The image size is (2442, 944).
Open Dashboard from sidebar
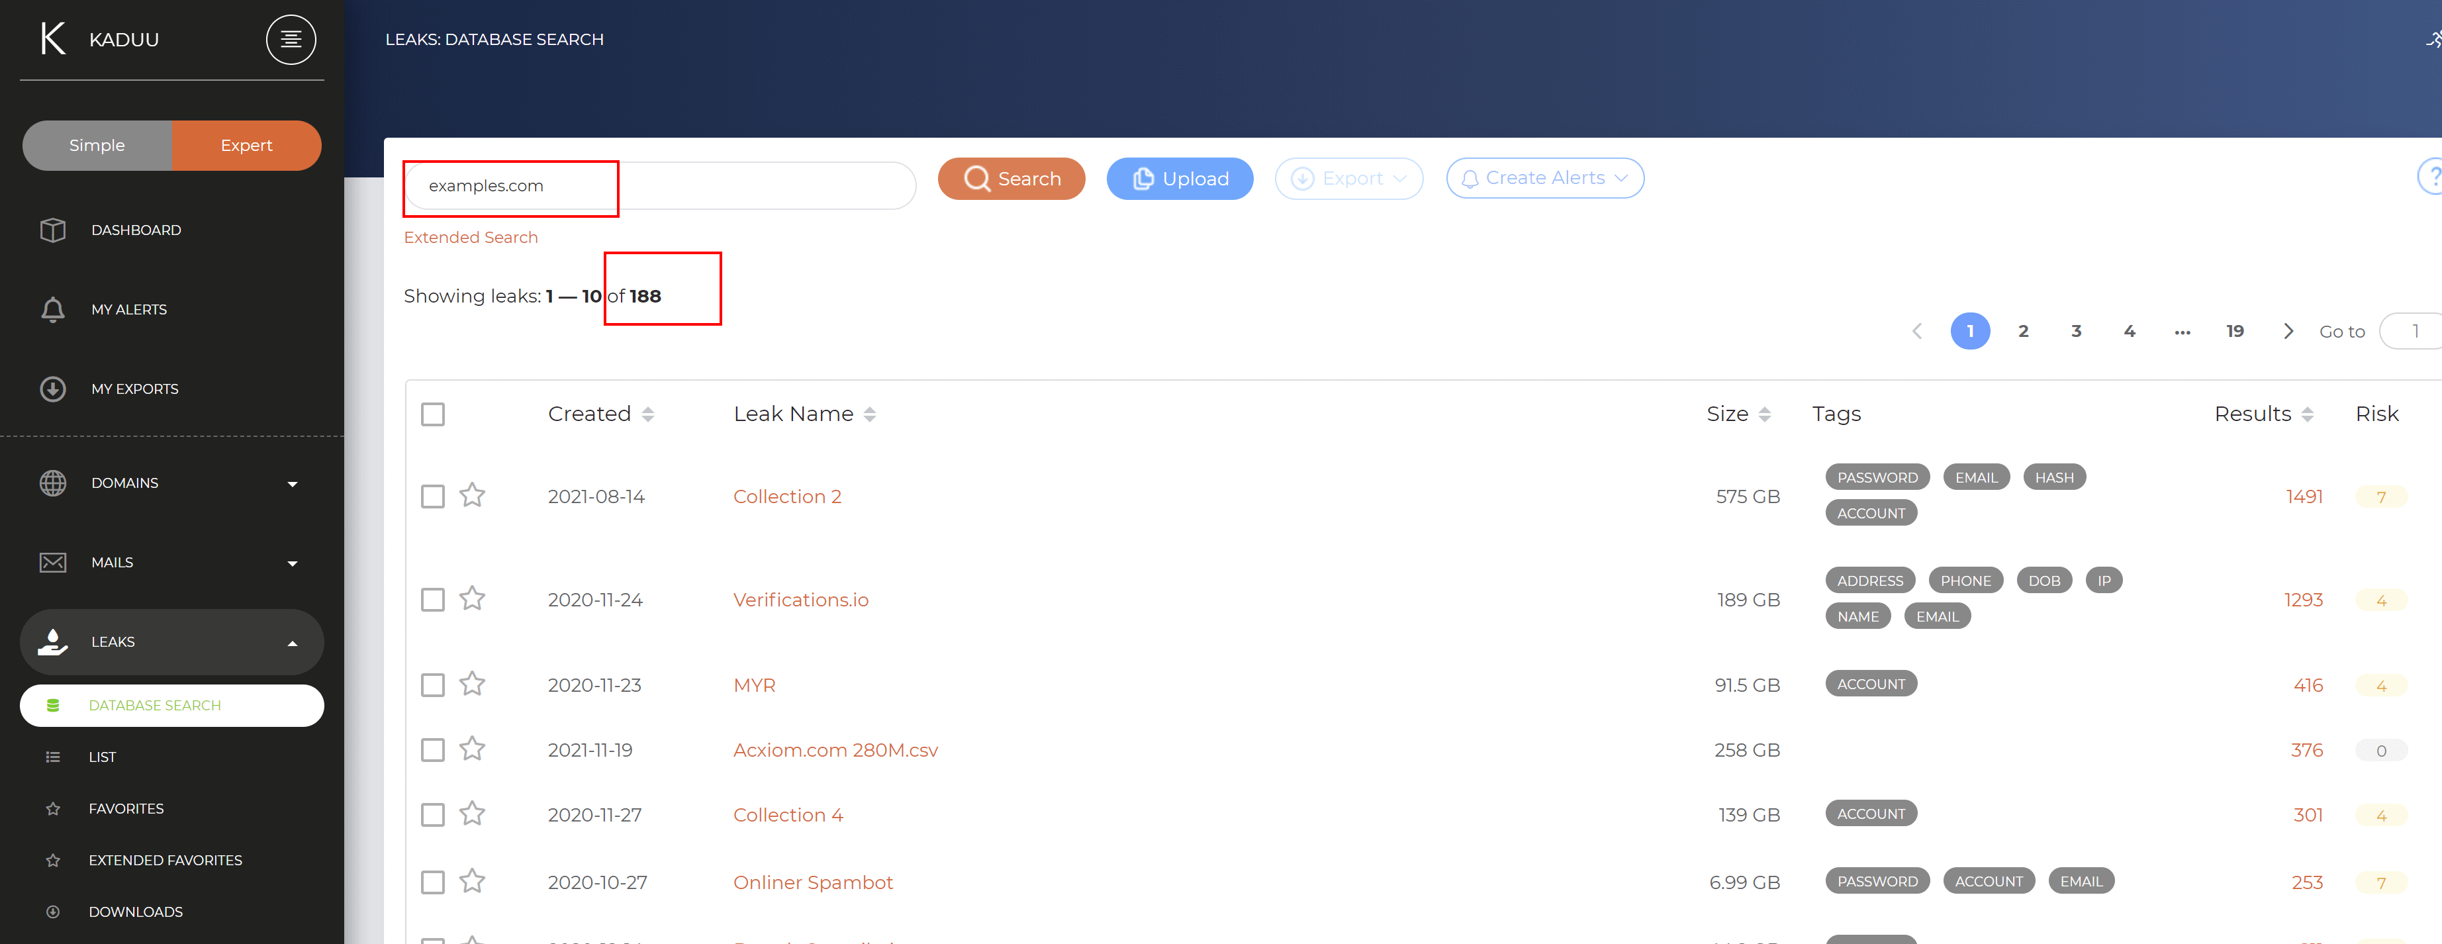[136, 230]
